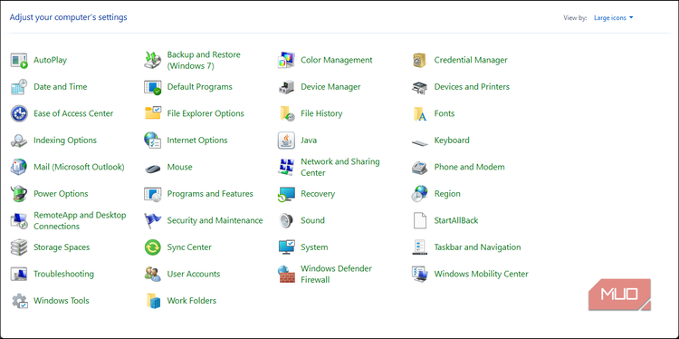
Task: Click the Internet Options globe icon
Action: (x=152, y=140)
